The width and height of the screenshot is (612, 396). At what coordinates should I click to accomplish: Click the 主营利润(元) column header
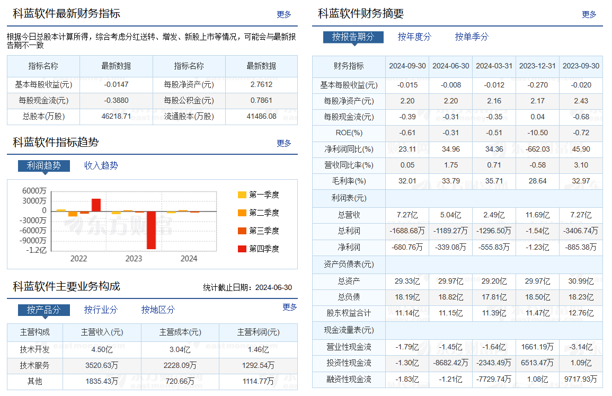click(259, 332)
